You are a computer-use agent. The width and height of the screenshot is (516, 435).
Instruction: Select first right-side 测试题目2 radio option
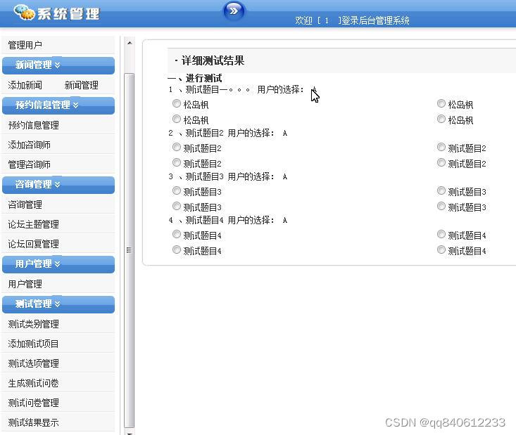[x=441, y=147]
